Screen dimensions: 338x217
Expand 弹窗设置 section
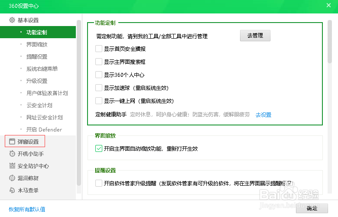pos(28,141)
